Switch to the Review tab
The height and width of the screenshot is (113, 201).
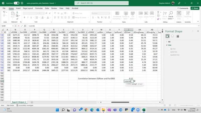pyautogui.click(x=54, y=8)
